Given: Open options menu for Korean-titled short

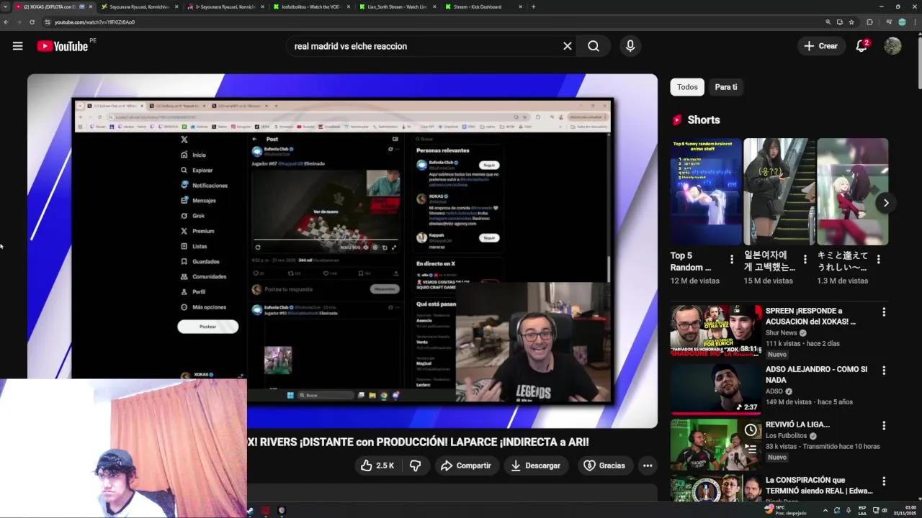Looking at the screenshot, I should point(805,259).
